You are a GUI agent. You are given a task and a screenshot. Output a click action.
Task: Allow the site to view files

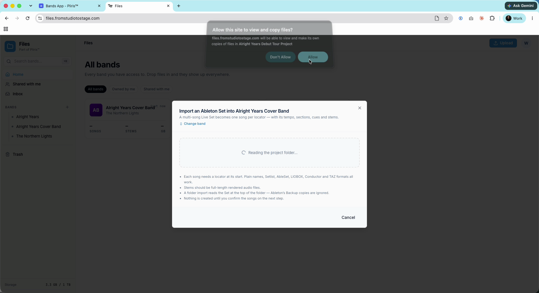(313, 57)
